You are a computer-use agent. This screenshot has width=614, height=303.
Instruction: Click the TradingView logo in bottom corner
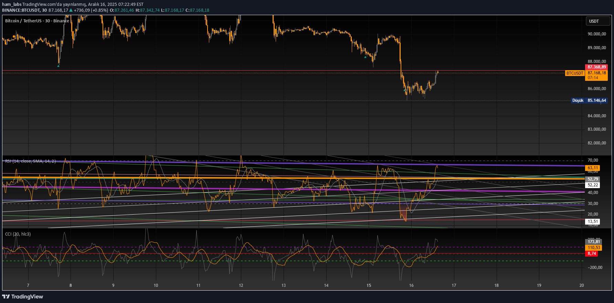[23, 296]
